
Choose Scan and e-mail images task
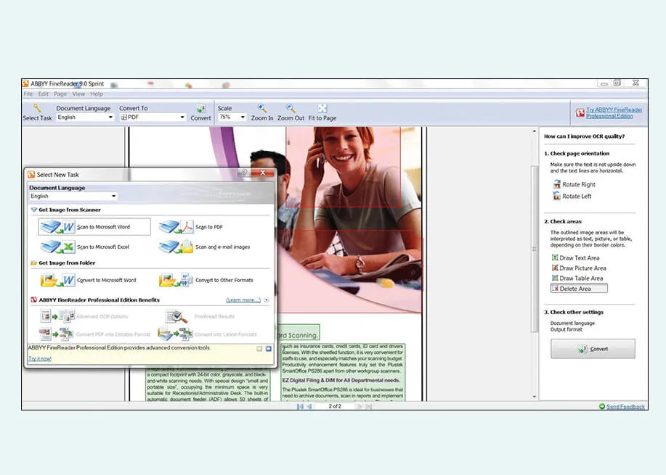coord(204,247)
